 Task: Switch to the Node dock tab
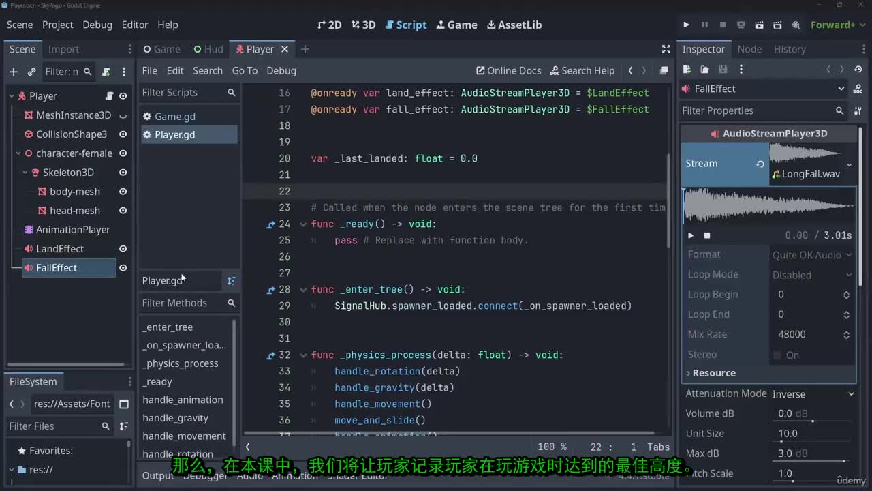click(x=749, y=49)
